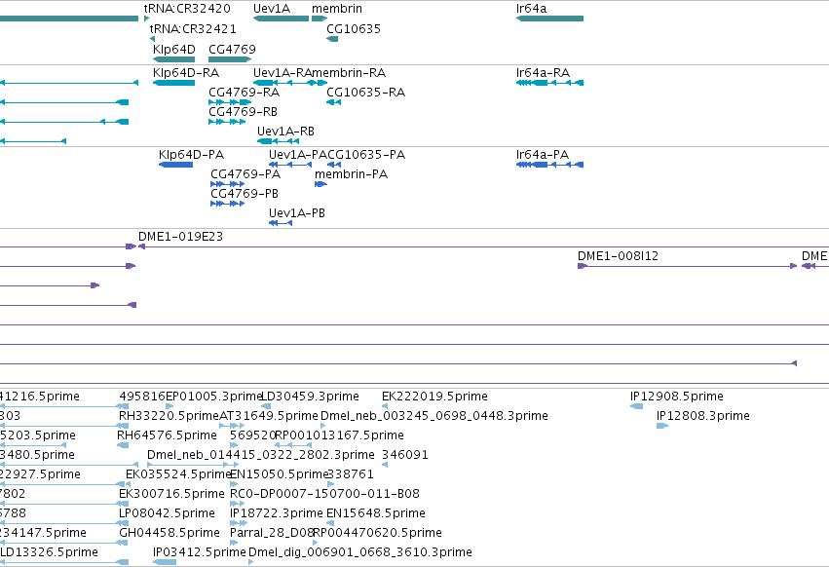Click the IP18722.3prime EST label
This screenshot has height=567, width=829.
277,514
